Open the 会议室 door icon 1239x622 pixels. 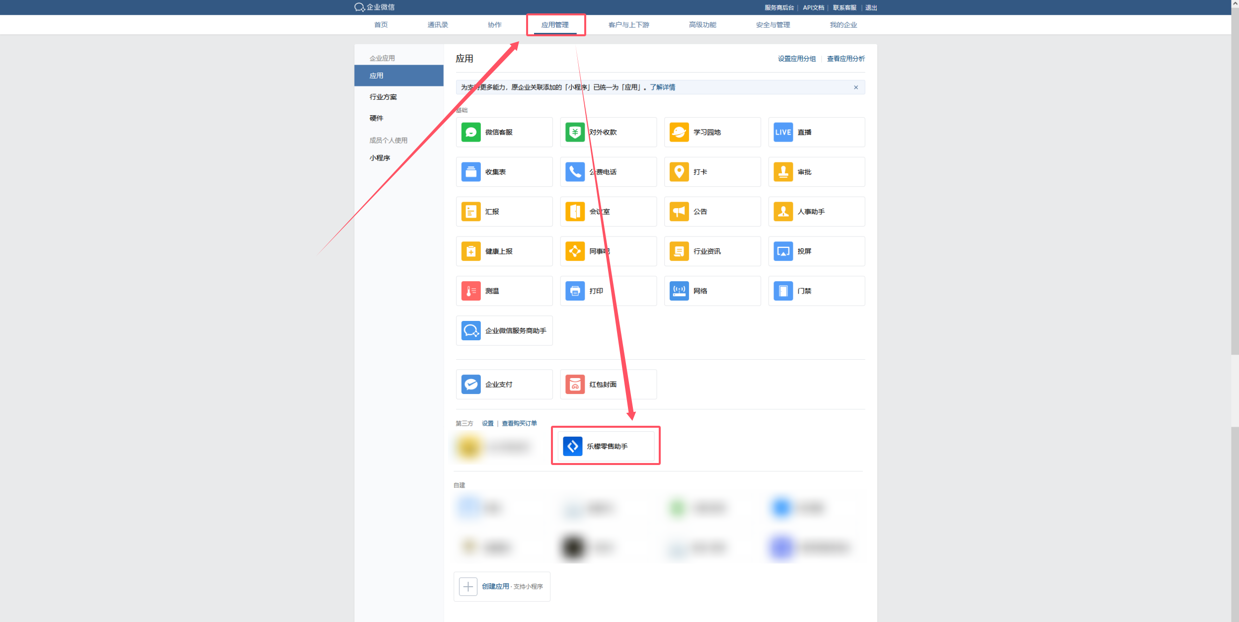pyautogui.click(x=575, y=212)
